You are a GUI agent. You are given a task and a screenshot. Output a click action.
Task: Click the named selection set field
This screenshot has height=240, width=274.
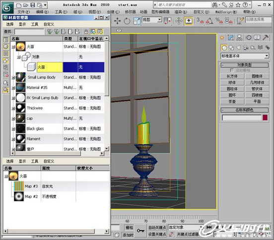pyautogui.click(x=259, y=20)
